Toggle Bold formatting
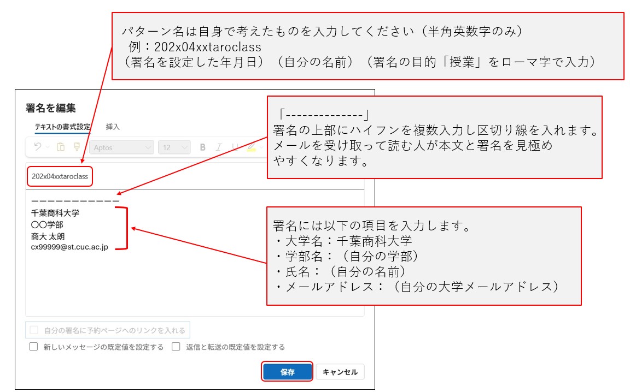 click(203, 147)
